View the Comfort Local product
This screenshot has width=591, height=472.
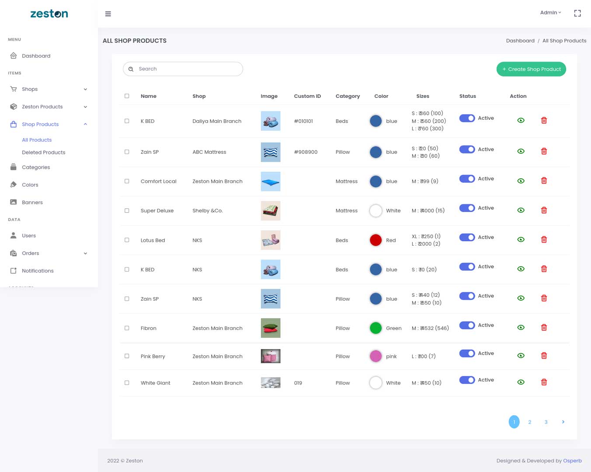tap(521, 180)
